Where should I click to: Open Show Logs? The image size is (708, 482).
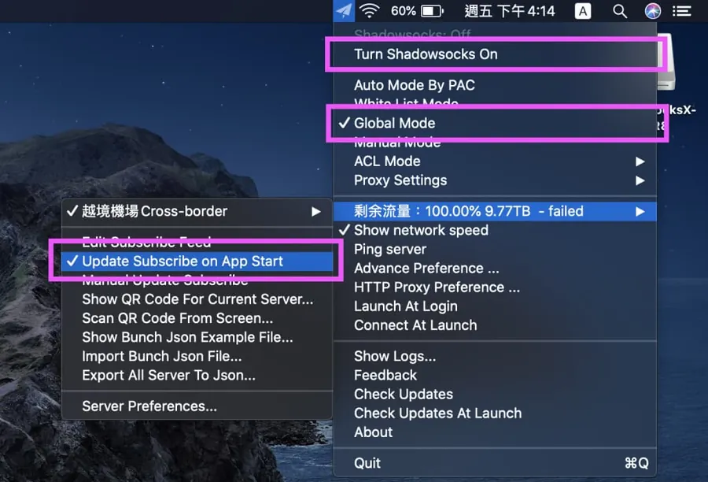pos(495,356)
